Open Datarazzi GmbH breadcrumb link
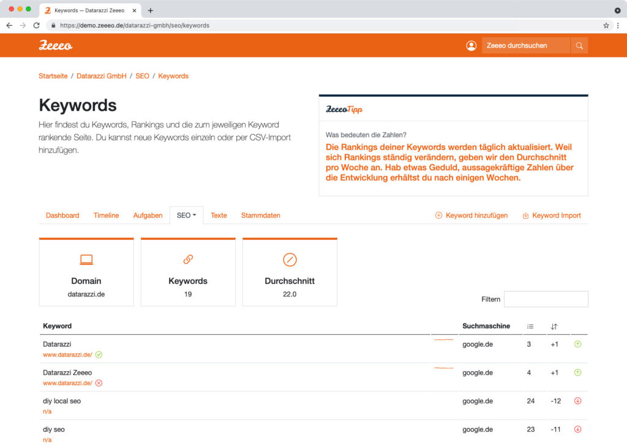627x447 pixels. (x=101, y=76)
